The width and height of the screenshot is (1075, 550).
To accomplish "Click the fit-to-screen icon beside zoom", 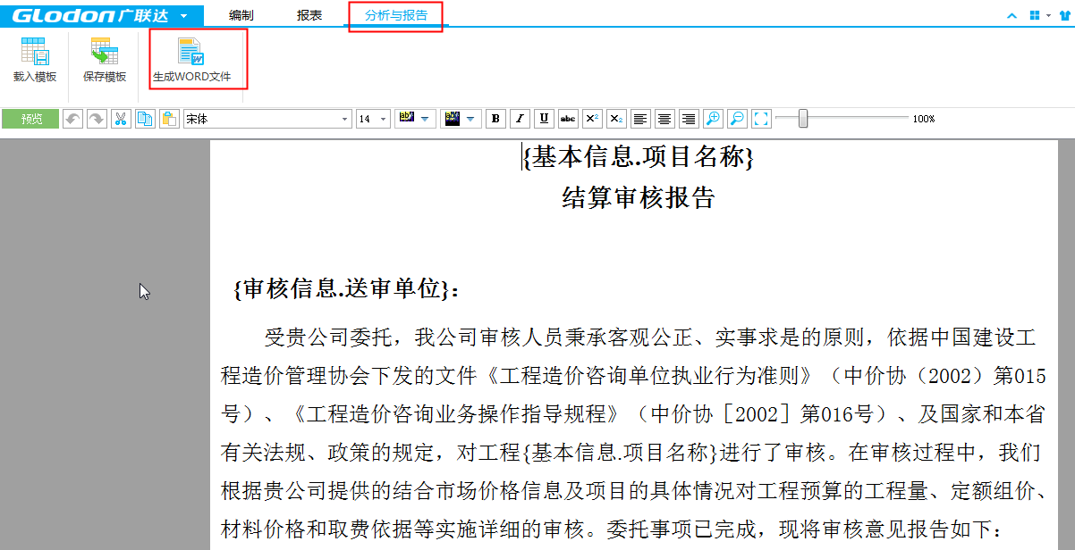I will click(761, 119).
